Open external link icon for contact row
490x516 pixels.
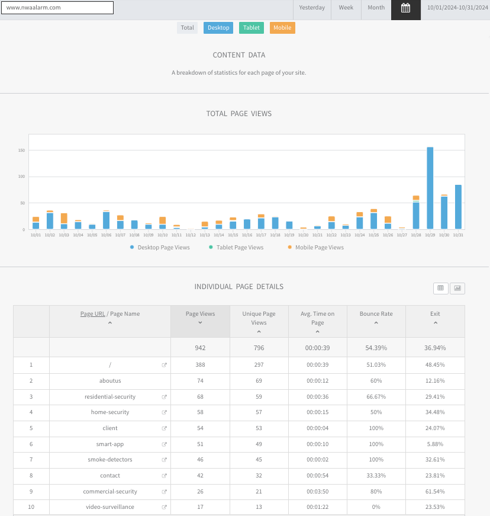tap(164, 476)
